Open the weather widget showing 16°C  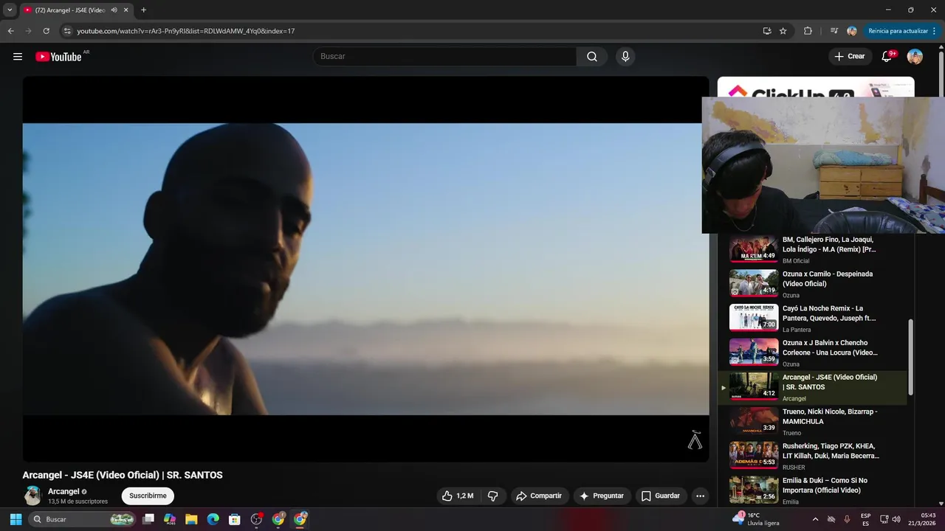pyautogui.click(x=756, y=519)
